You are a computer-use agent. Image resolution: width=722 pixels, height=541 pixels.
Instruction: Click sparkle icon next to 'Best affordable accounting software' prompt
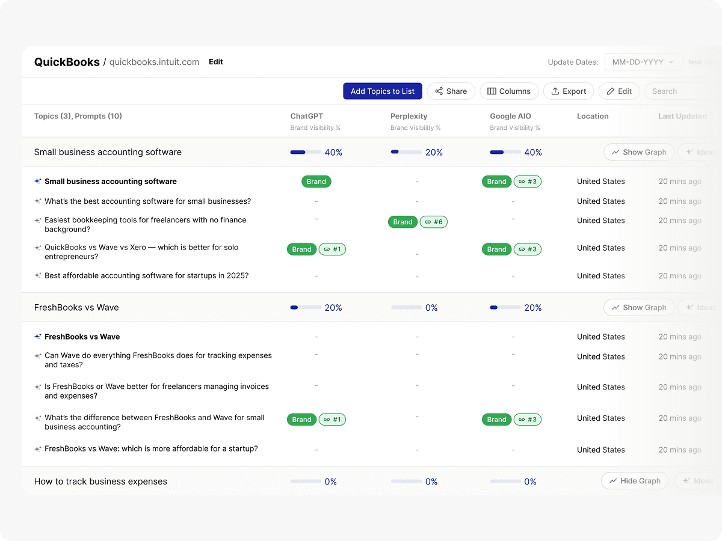38,276
